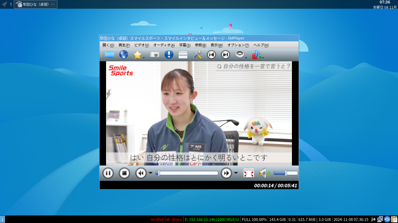Click the no IPv6 status entry
This screenshot has width=398, height=223.
pyautogui.click(x=157, y=220)
